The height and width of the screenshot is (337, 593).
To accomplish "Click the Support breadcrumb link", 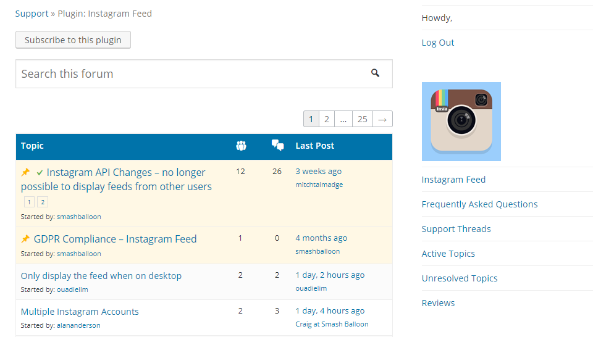I will coord(32,14).
